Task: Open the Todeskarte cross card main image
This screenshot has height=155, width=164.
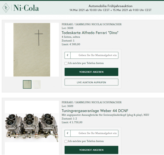Action: coord(32,50)
